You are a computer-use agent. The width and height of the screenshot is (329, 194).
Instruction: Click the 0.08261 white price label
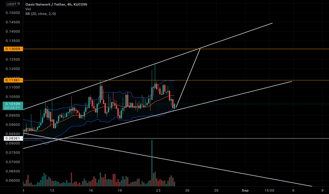click(13, 138)
